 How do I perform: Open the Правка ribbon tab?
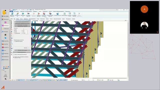40,11
